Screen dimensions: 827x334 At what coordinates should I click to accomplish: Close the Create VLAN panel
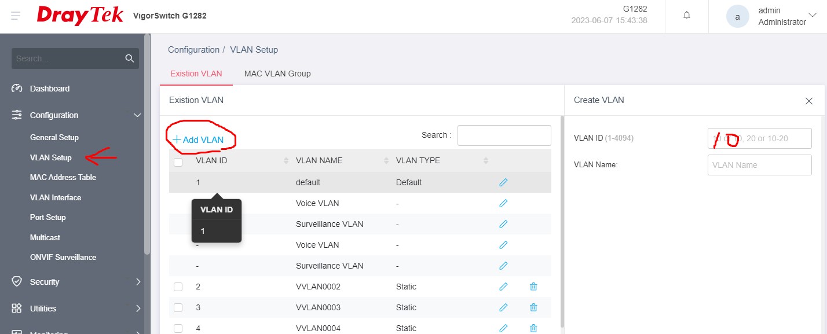809,101
